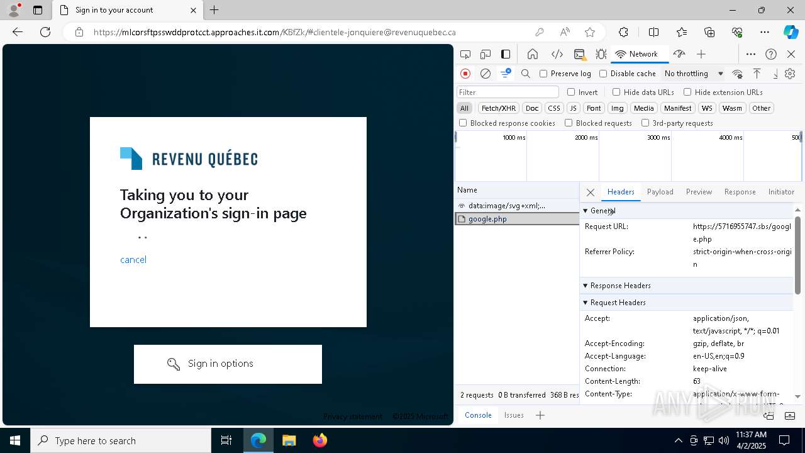805x453 pixels.
Task: Filter requests by Img type
Action: [x=618, y=108]
